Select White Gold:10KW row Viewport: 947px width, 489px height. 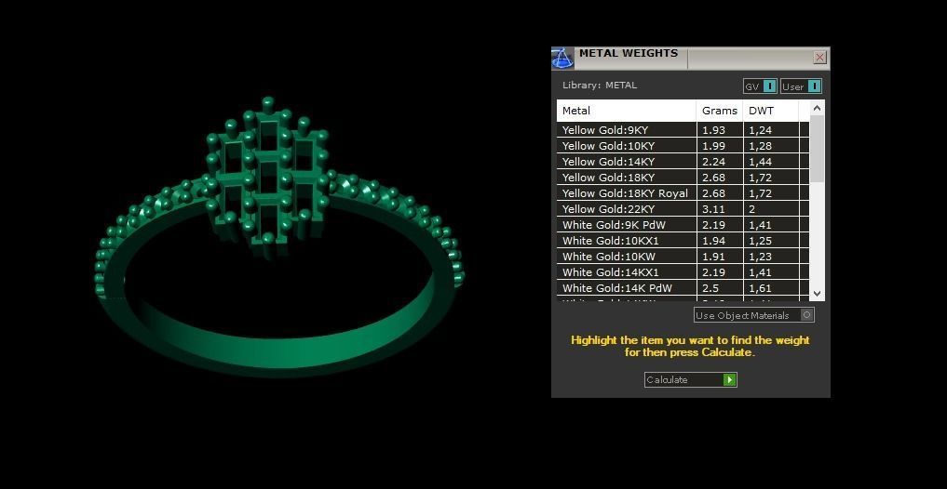[x=683, y=257]
